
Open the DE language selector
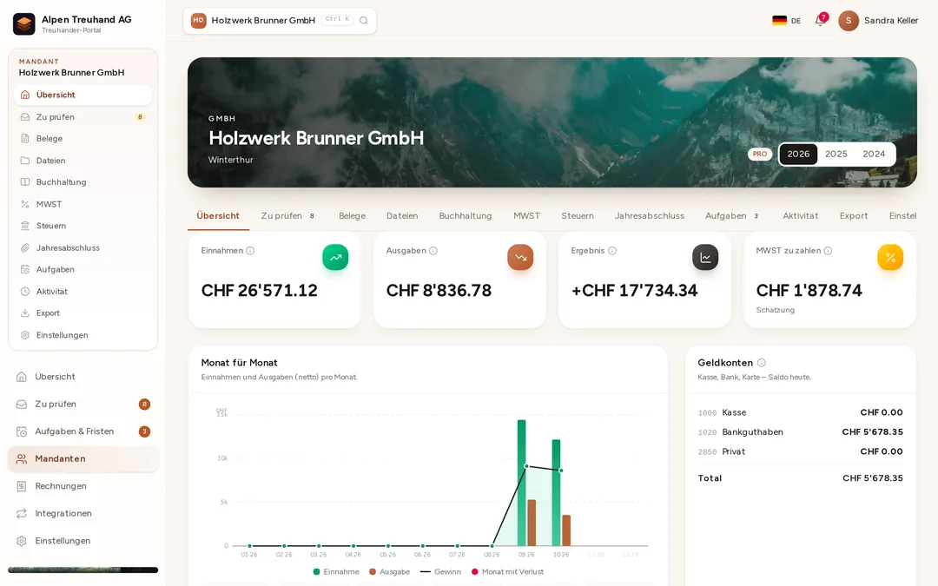pyautogui.click(x=787, y=20)
